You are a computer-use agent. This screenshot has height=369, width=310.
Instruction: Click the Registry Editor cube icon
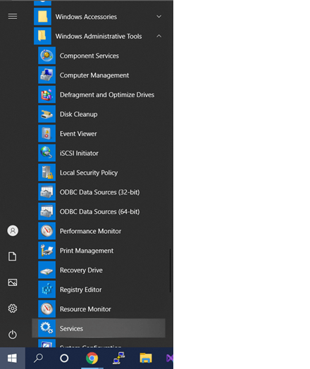pos(46,289)
